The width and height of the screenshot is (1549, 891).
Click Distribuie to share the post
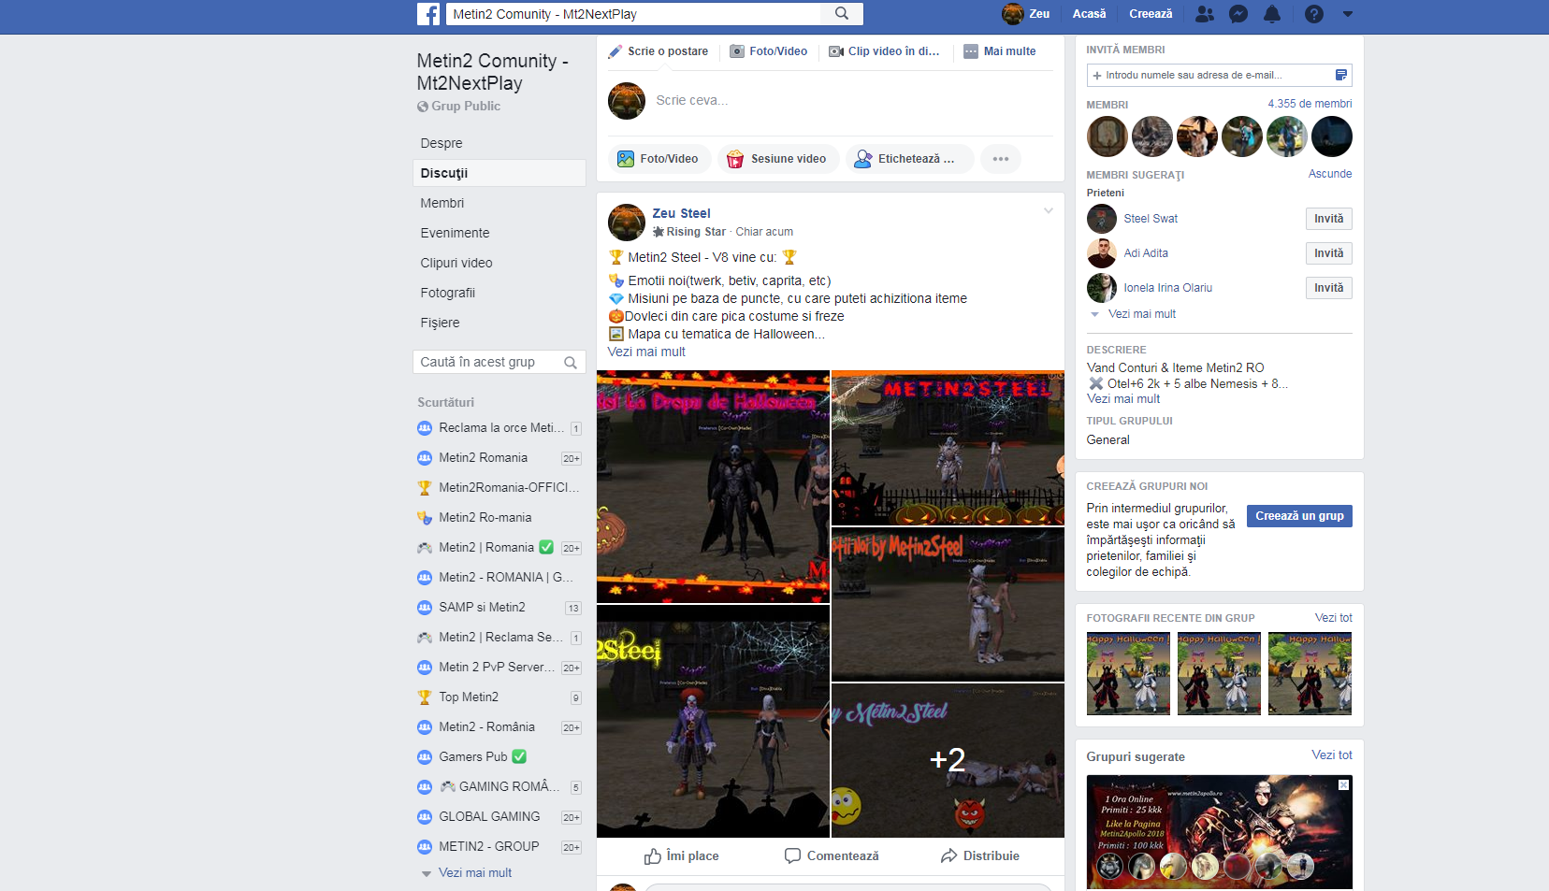pyautogui.click(x=979, y=855)
